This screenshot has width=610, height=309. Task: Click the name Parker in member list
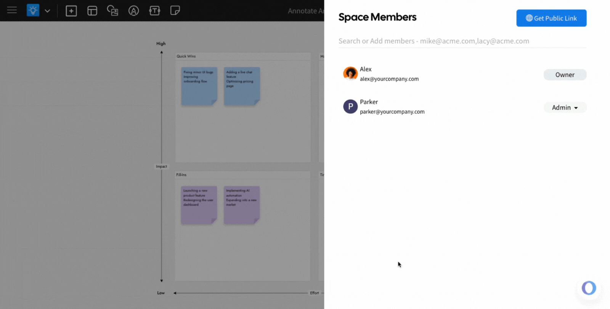[x=369, y=102]
